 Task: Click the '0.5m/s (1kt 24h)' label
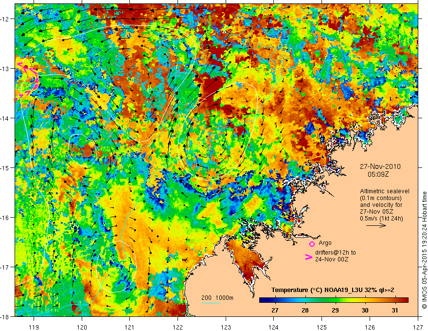click(x=381, y=219)
